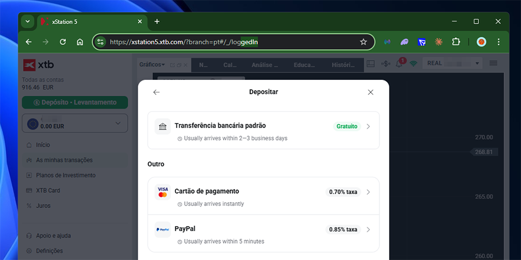Open the Transferência bancária chevron arrow
Image resolution: width=521 pixels, height=260 pixels.
(368, 126)
